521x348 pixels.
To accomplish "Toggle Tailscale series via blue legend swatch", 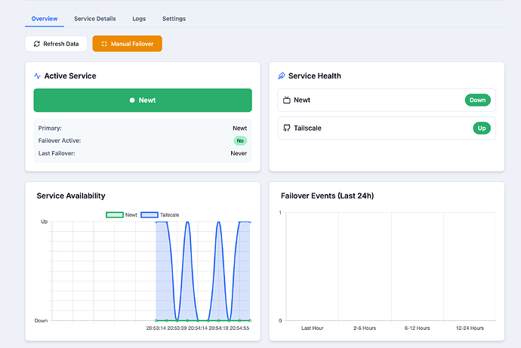I will (150, 215).
